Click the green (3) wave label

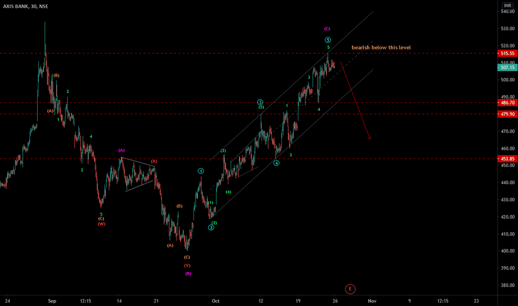[x=223, y=151]
